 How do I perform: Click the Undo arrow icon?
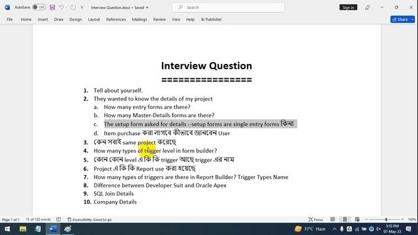(61, 7)
